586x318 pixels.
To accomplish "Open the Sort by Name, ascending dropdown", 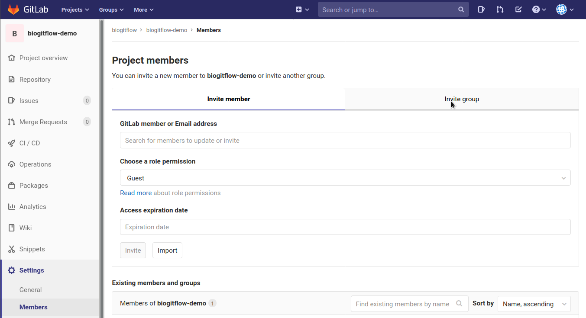I will 534,304.
